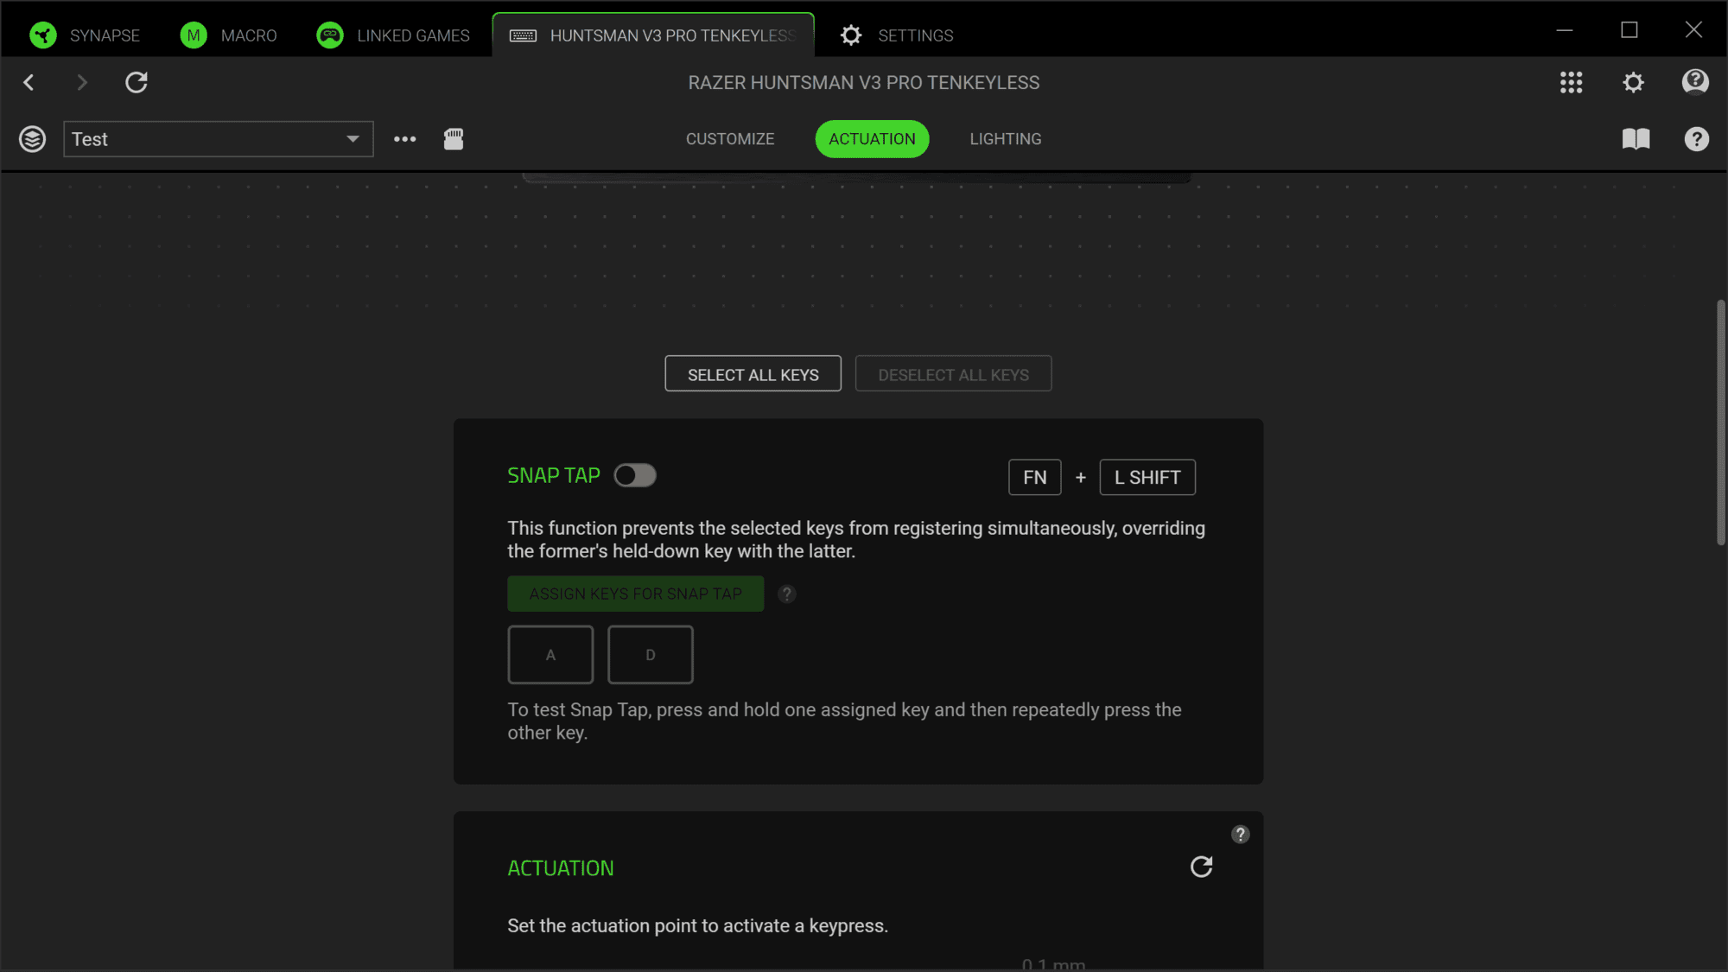The image size is (1728, 972).
Task: Click the L SHIFT shortcut key box
Action: pos(1147,478)
